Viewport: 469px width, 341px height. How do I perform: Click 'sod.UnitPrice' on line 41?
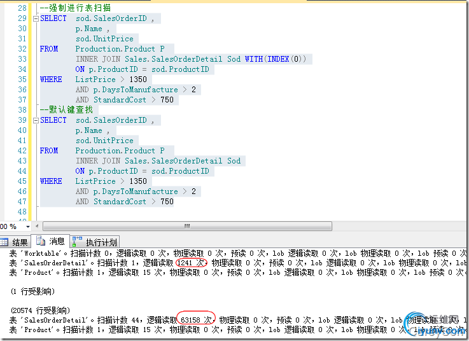(104, 141)
